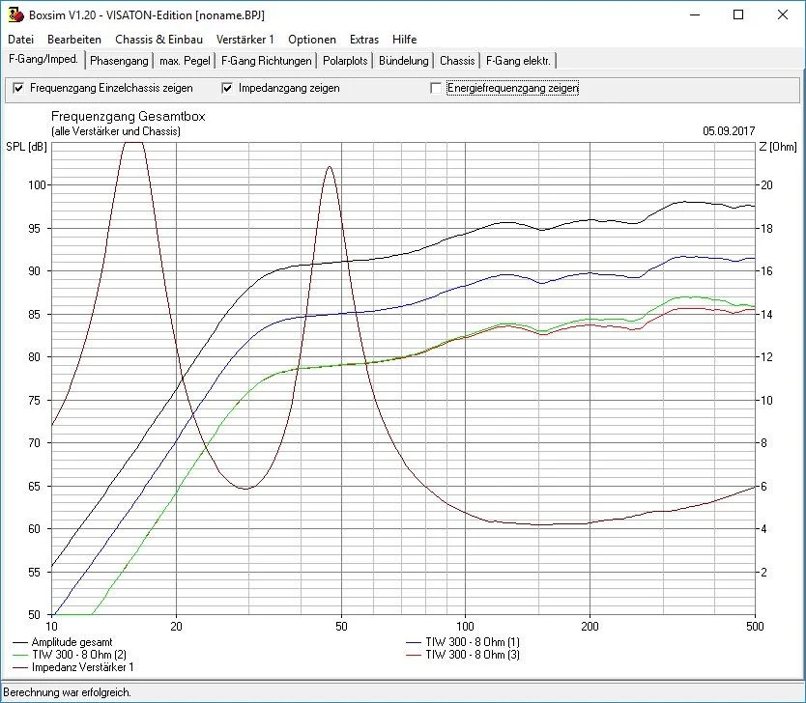Click the Amplitude gesamt legend entry
This screenshot has width=806, height=703.
[72, 641]
